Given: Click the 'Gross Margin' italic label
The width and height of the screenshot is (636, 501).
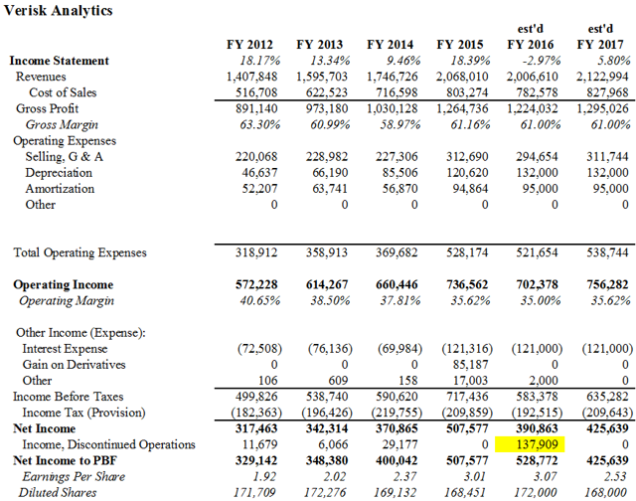Looking at the screenshot, I should click(x=62, y=124).
